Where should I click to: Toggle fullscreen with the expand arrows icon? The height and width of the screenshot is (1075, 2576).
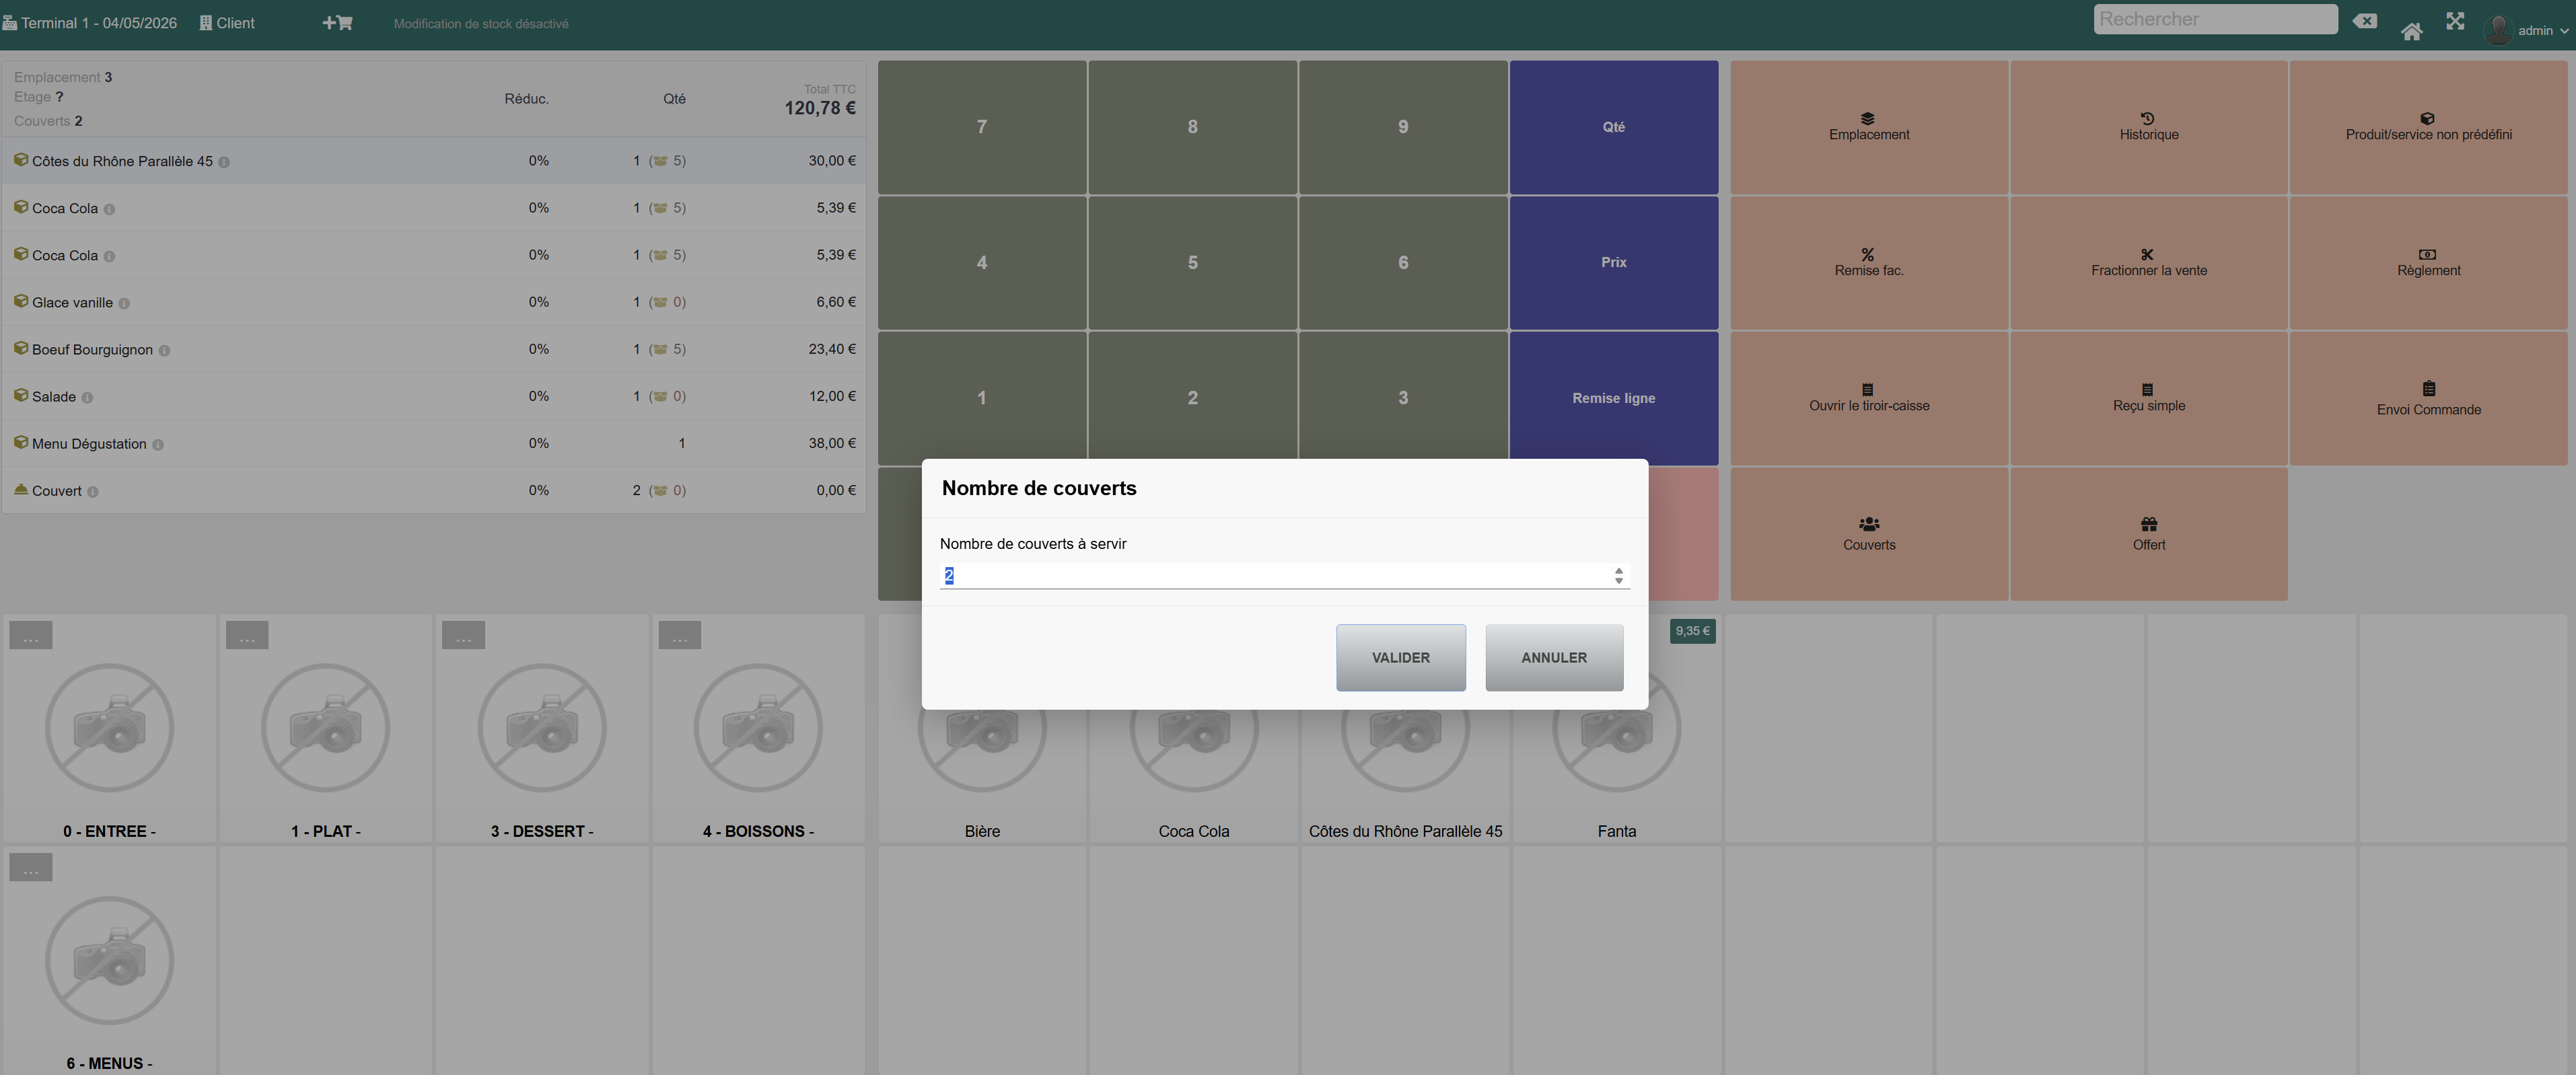coord(2455,21)
